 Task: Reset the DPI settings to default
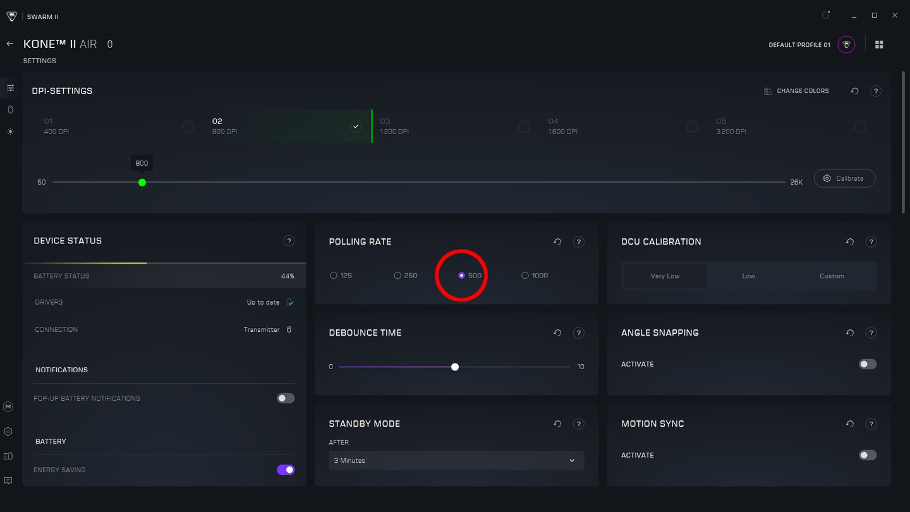pos(854,91)
